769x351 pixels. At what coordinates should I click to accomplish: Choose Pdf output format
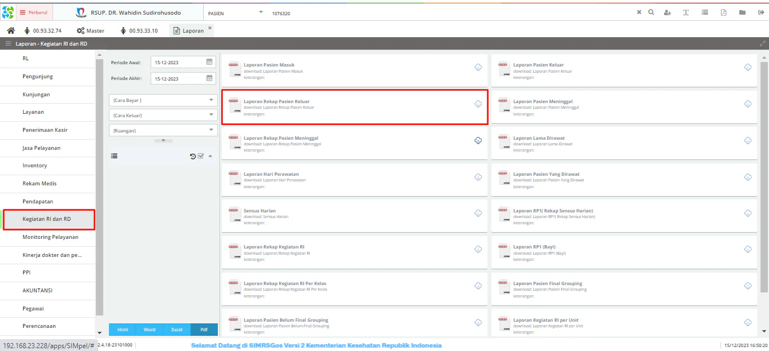[x=204, y=330]
